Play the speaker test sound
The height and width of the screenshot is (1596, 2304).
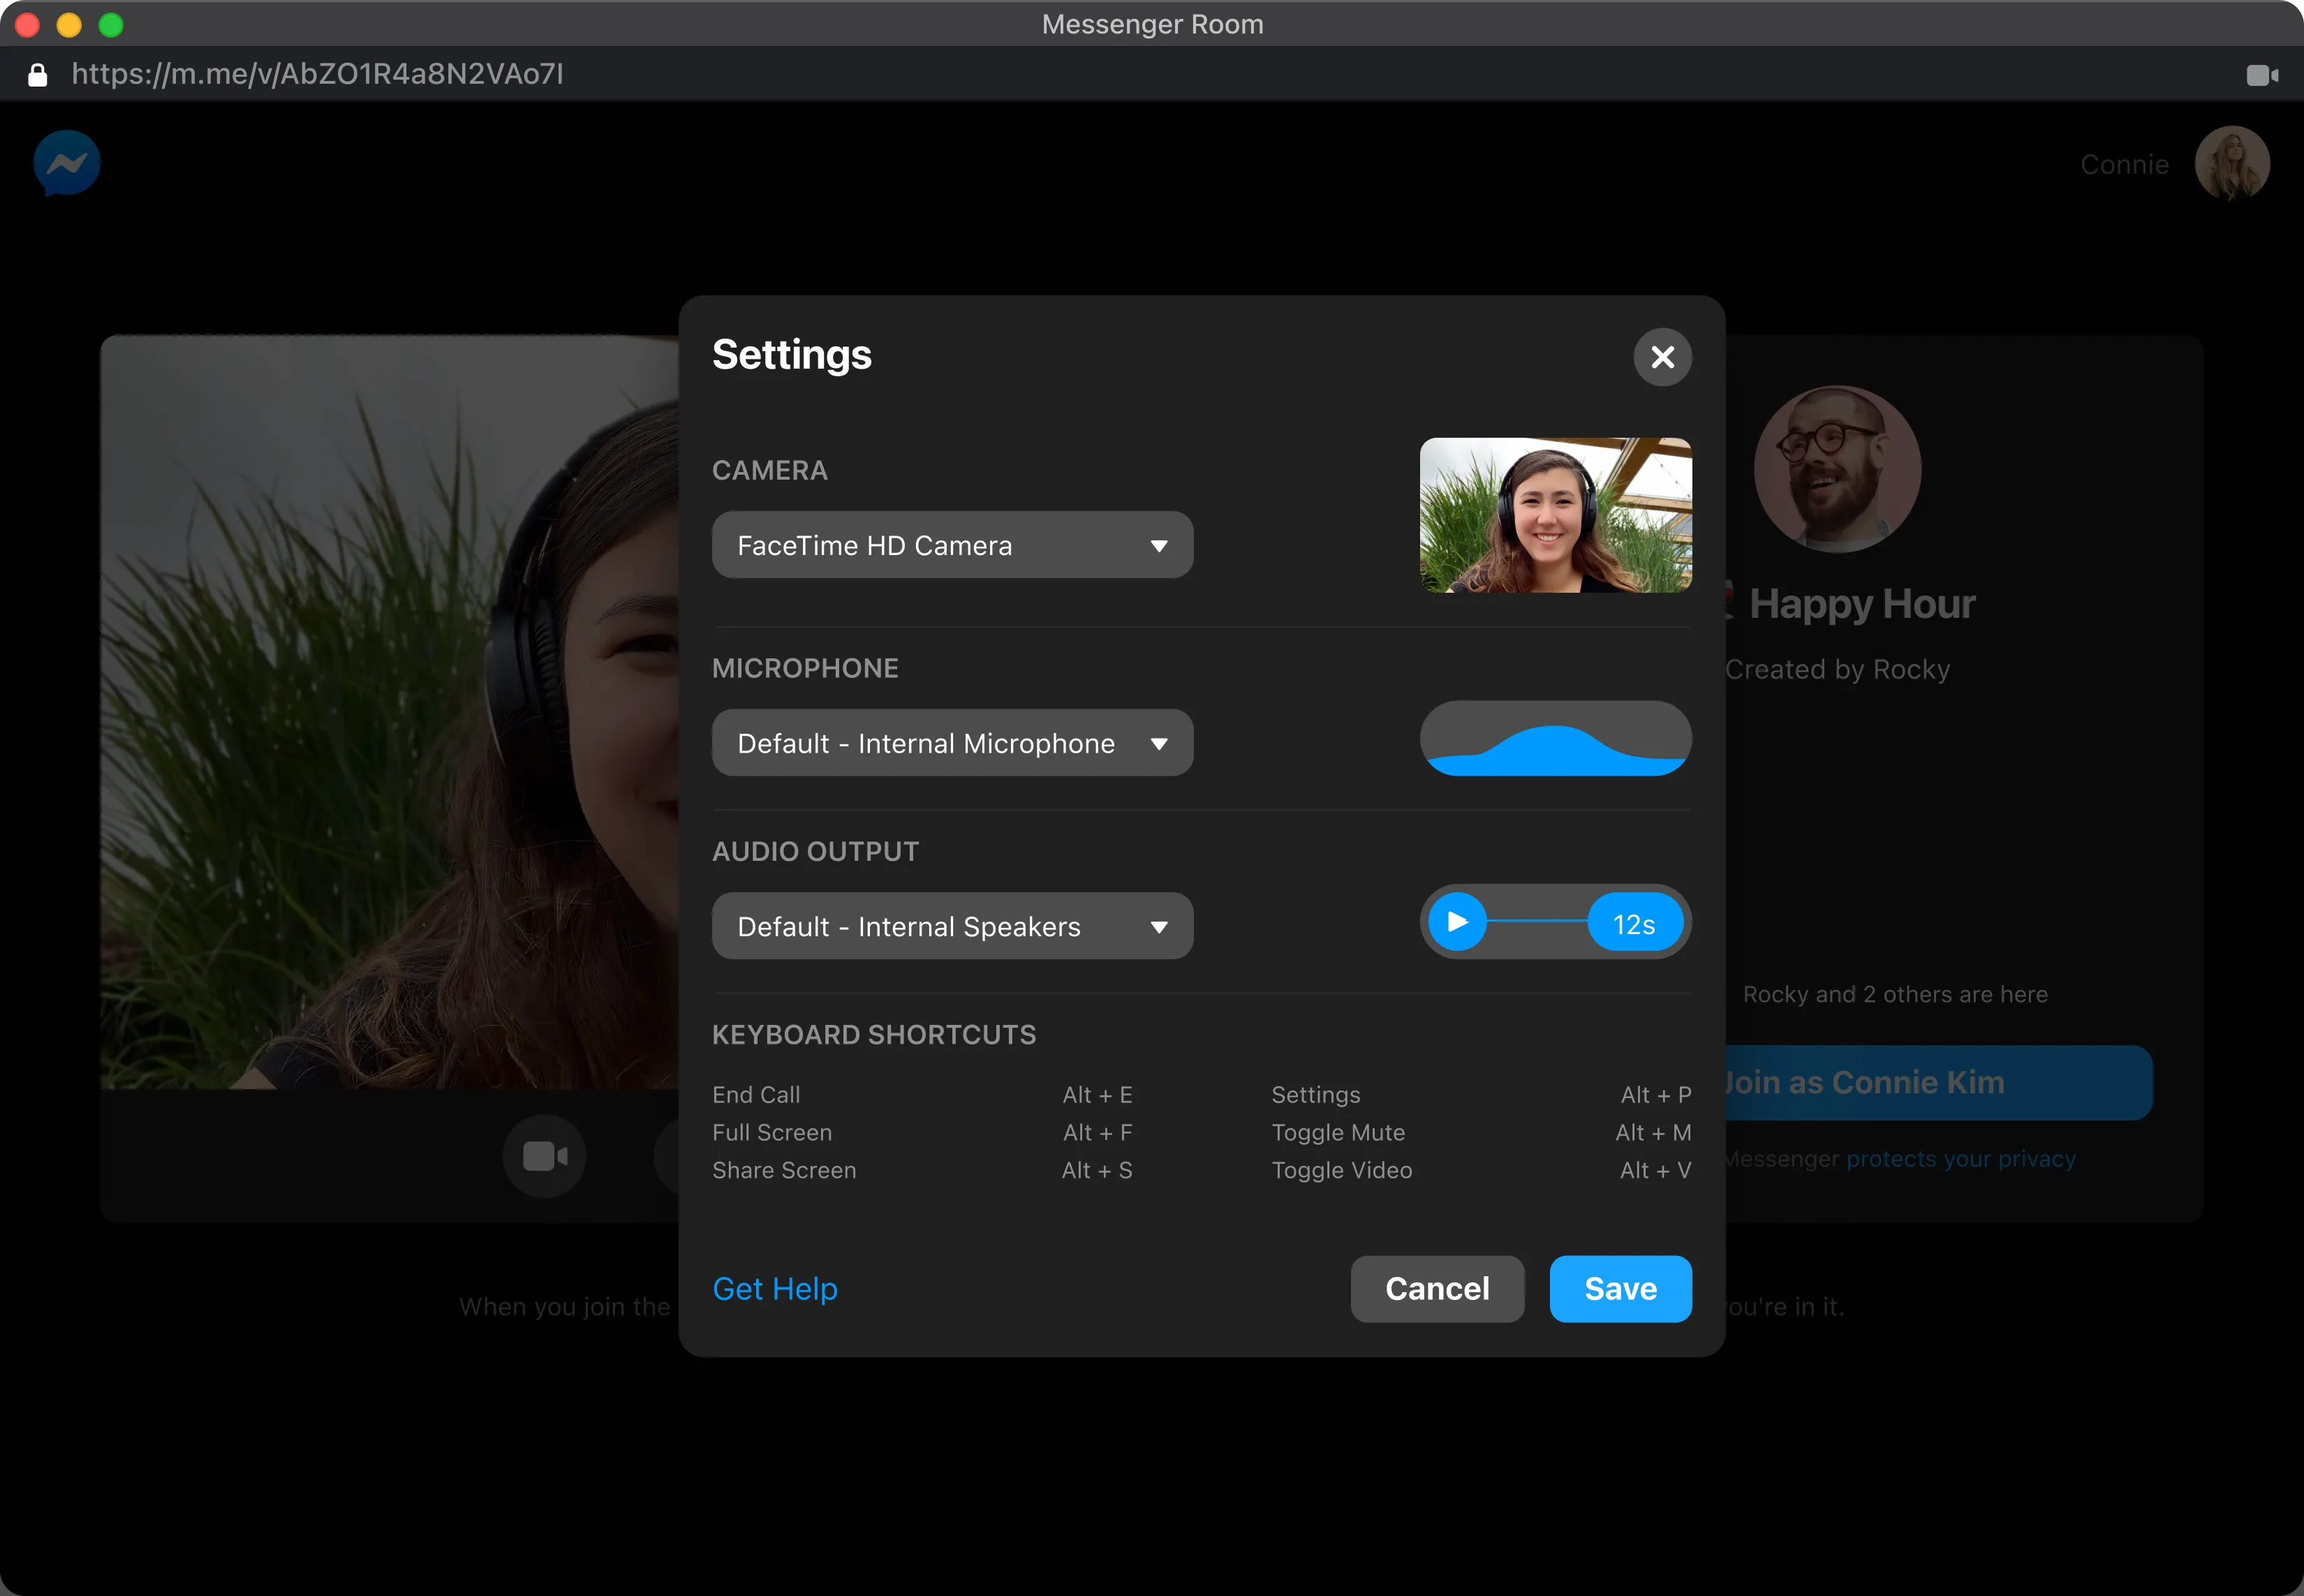[x=1458, y=921]
